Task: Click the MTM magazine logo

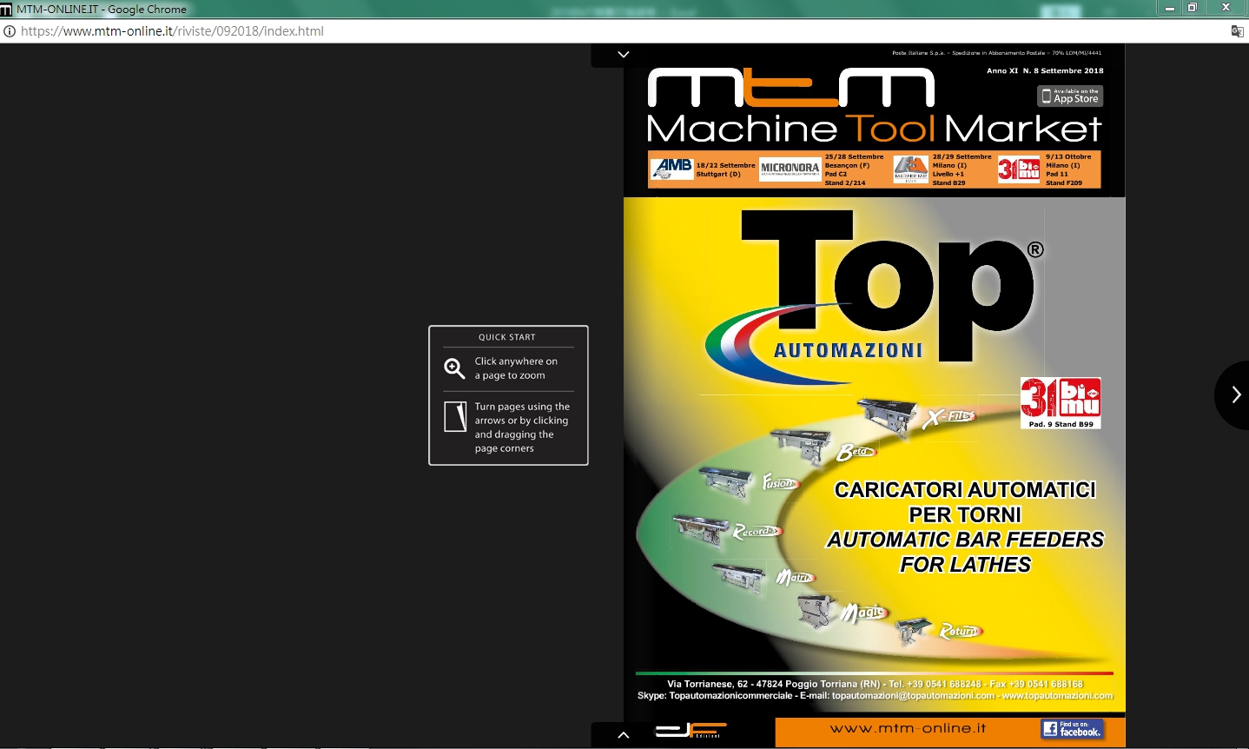Action: coord(790,88)
